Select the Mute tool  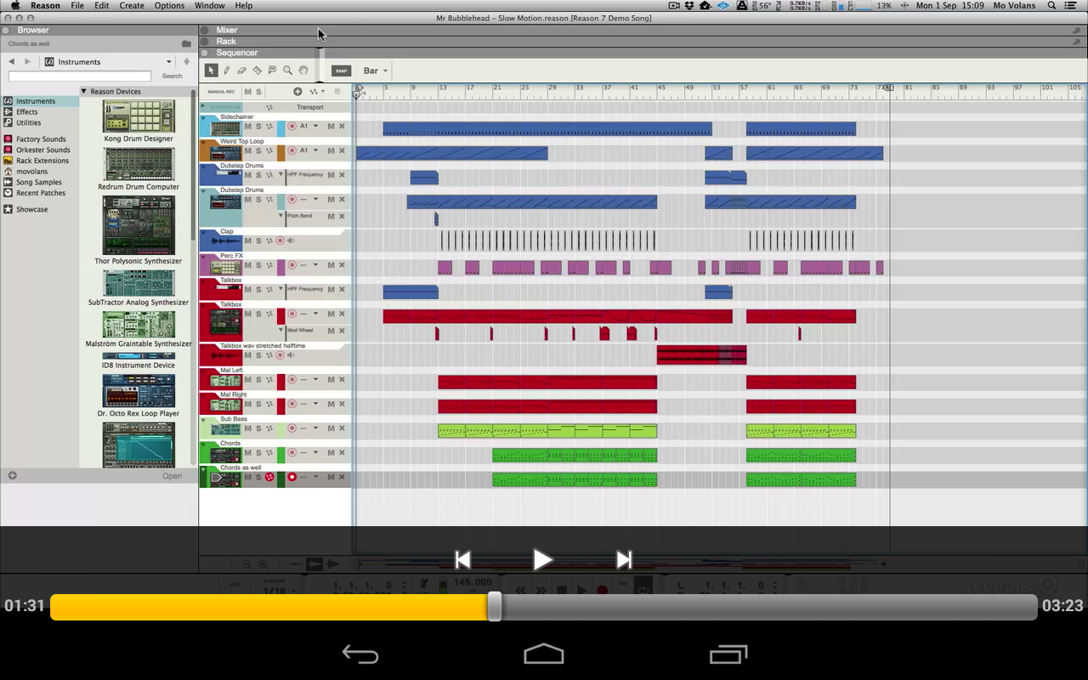pyautogui.click(x=272, y=71)
